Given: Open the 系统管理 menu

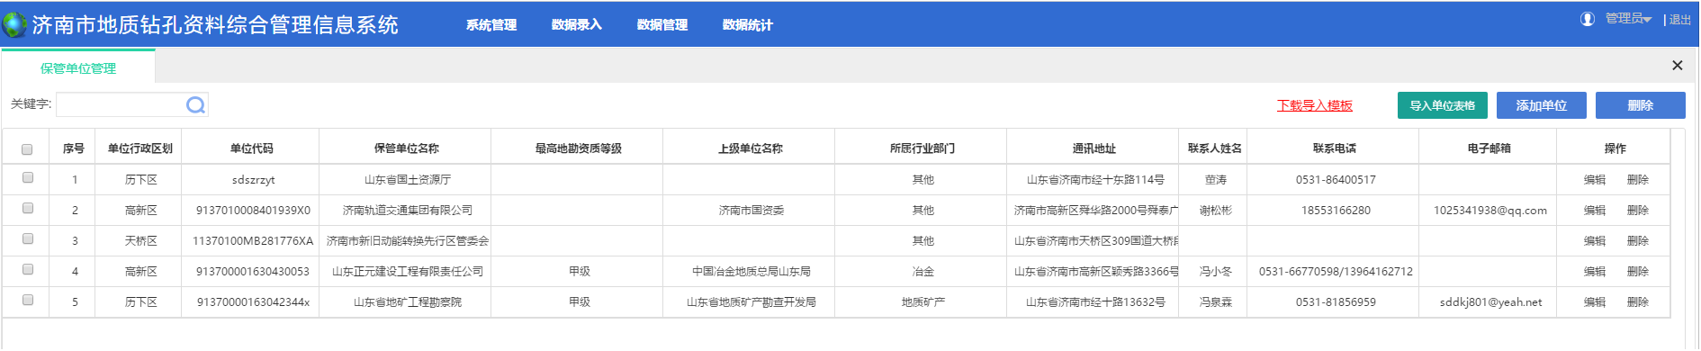Looking at the screenshot, I should pyautogui.click(x=491, y=25).
